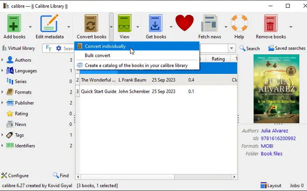Open the Remove books dropdown arrow
The height and width of the screenshot is (191, 307).
click(291, 27)
